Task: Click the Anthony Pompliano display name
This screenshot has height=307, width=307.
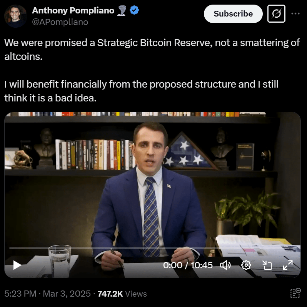Action: [73, 10]
